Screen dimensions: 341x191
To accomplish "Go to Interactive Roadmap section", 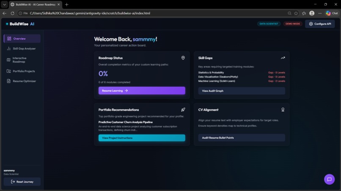I will [x=22, y=60].
